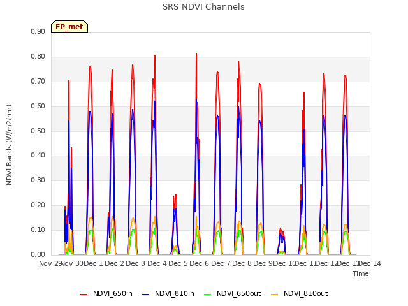Click the chart title SRS NDVI Channels
Viewport: 408px width, 306px height.
[x=203, y=7]
